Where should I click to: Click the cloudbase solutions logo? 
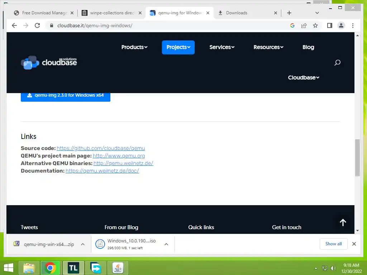(x=49, y=62)
